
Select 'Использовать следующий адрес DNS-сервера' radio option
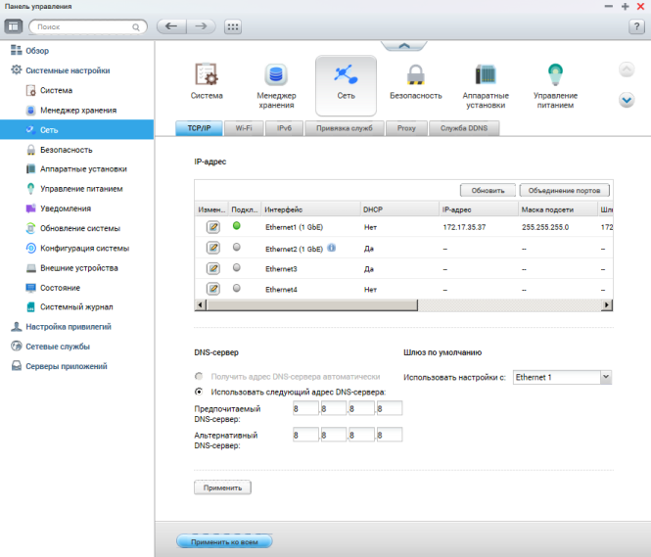pos(199,392)
